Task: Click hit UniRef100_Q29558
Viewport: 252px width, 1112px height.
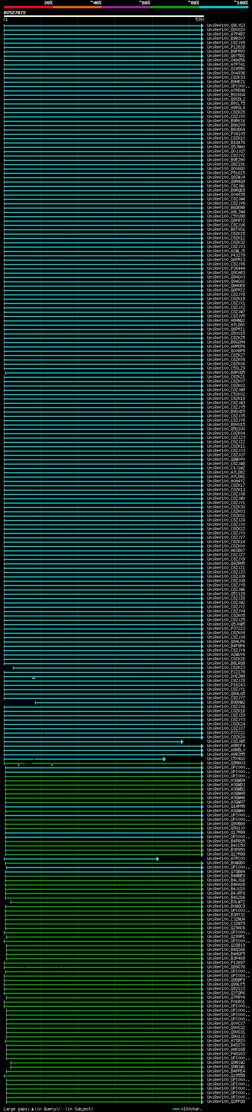Action: [x=226, y=1075]
